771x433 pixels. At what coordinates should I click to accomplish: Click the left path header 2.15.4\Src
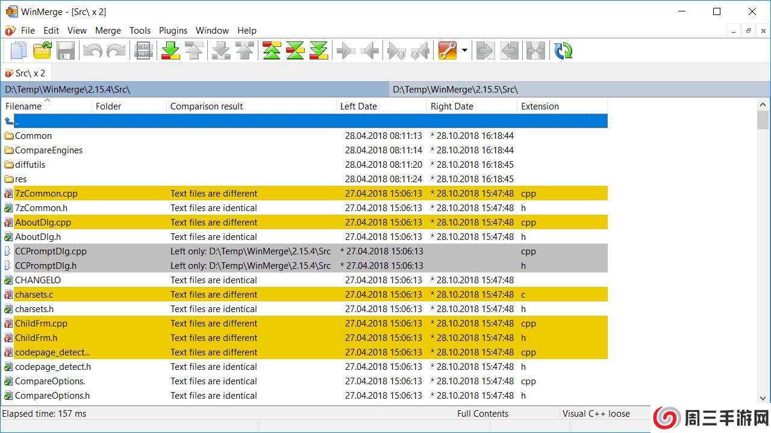pyautogui.click(x=195, y=90)
